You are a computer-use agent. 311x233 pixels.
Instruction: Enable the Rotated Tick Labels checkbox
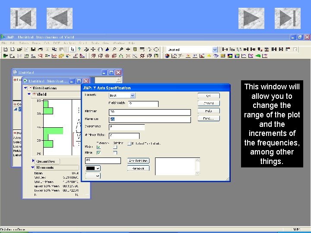[129, 143]
